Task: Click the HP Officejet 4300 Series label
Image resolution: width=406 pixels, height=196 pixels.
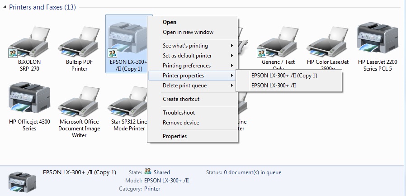Action: tap(29, 125)
